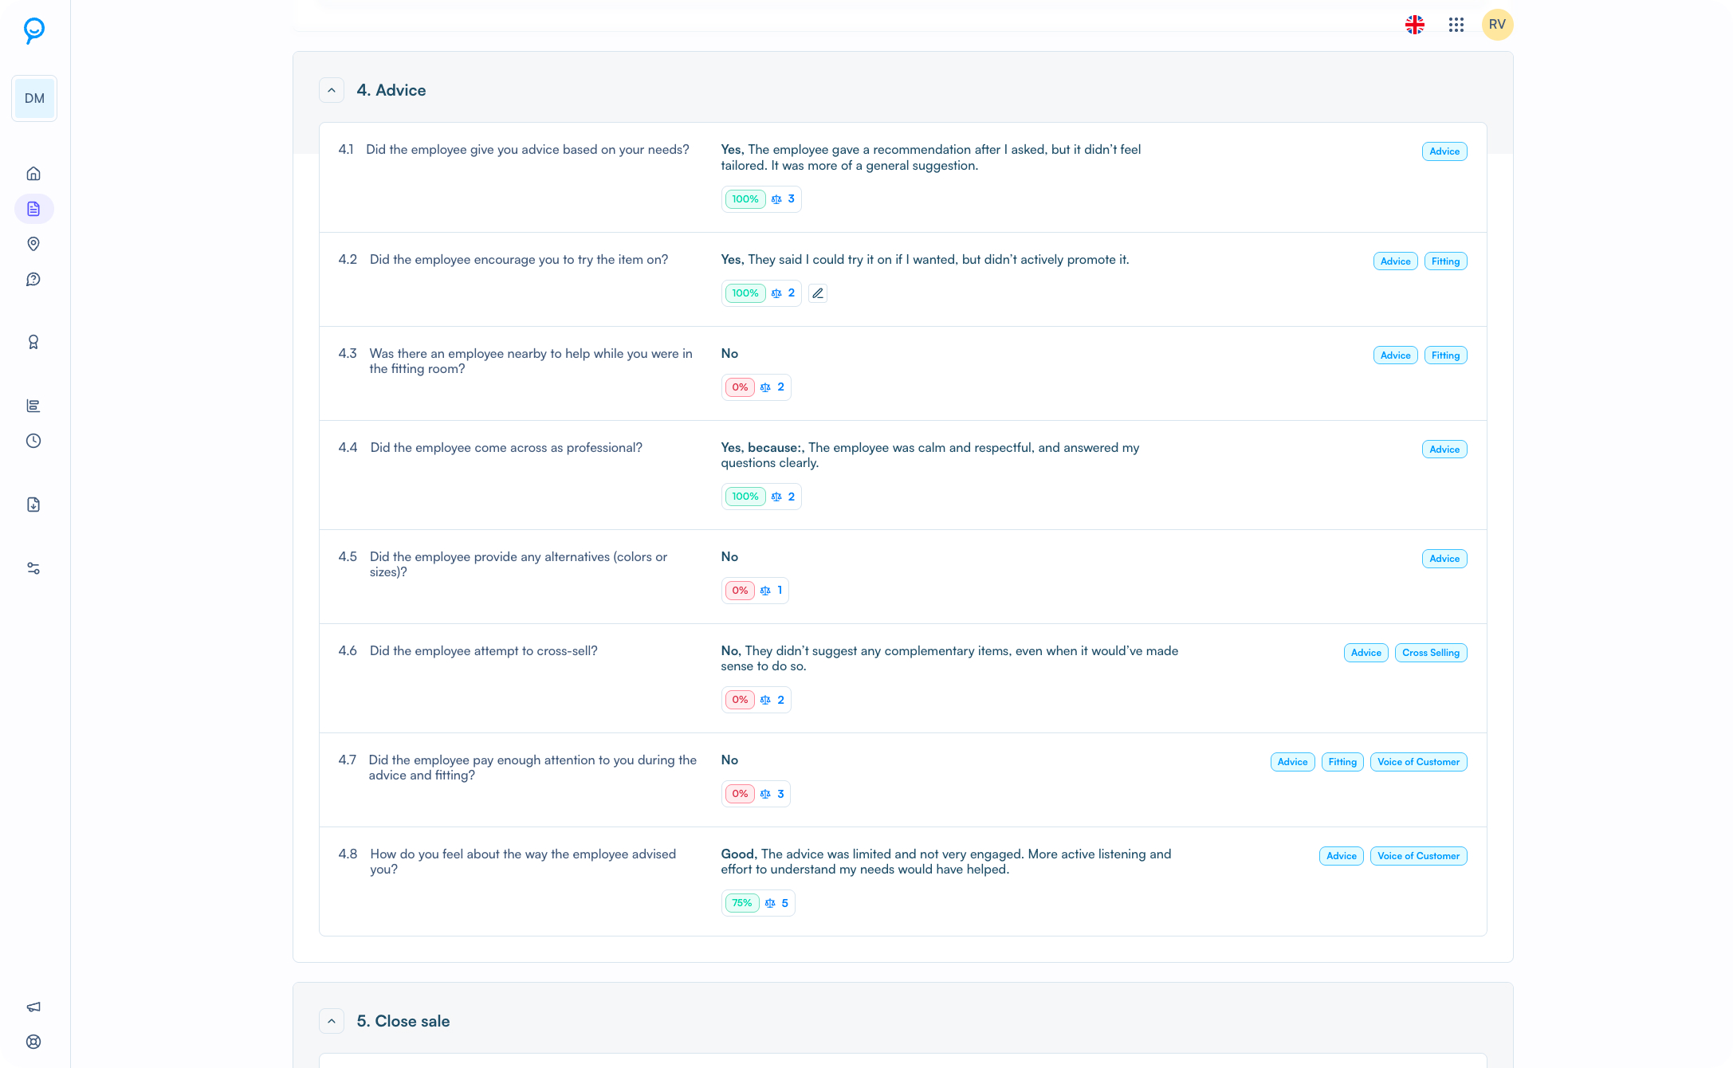The height and width of the screenshot is (1068, 1733).
Task: Click the 100% score badge on question 4.2
Action: click(745, 293)
